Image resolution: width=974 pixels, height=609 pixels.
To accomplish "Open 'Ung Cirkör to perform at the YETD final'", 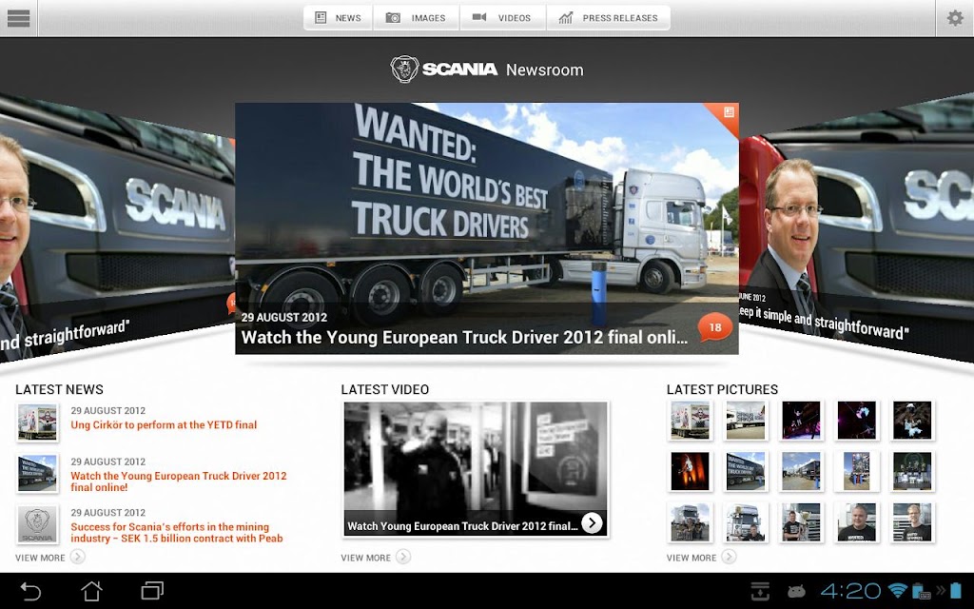I will click(x=164, y=425).
